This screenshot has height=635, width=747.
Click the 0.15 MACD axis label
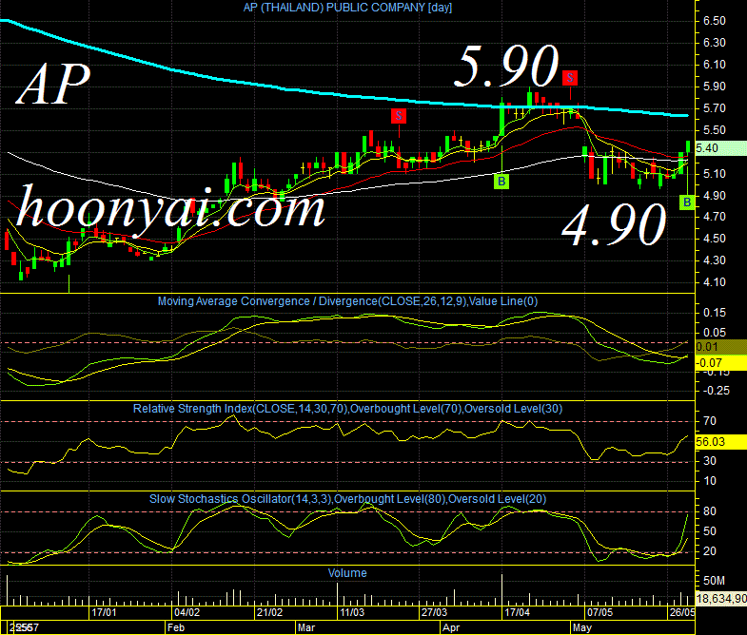(x=714, y=313)
